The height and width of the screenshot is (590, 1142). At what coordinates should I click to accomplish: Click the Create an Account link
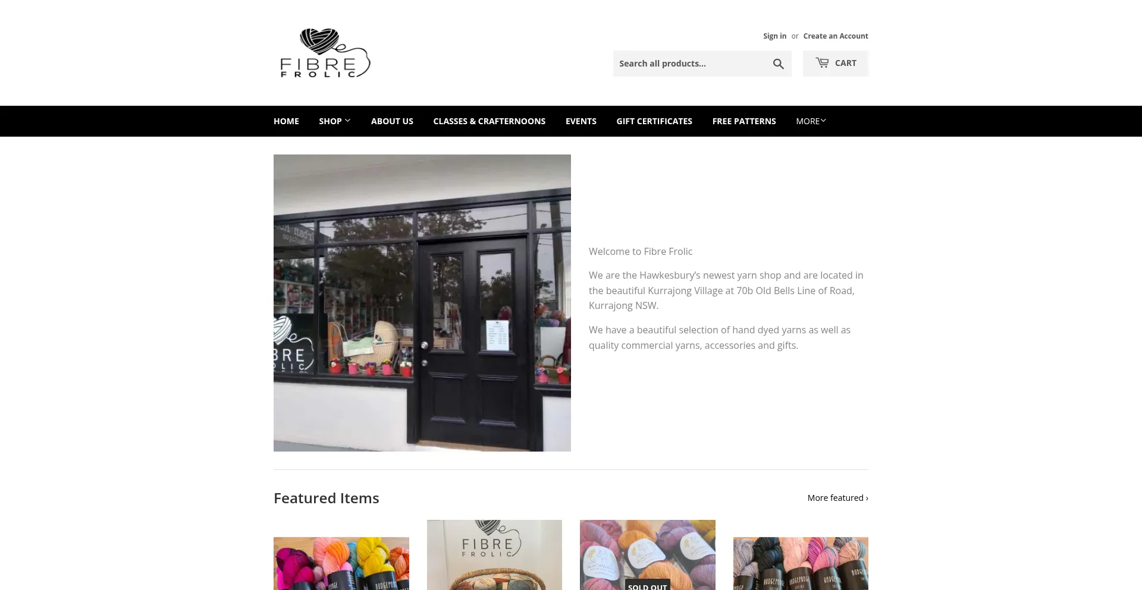[x=836, y=36]
